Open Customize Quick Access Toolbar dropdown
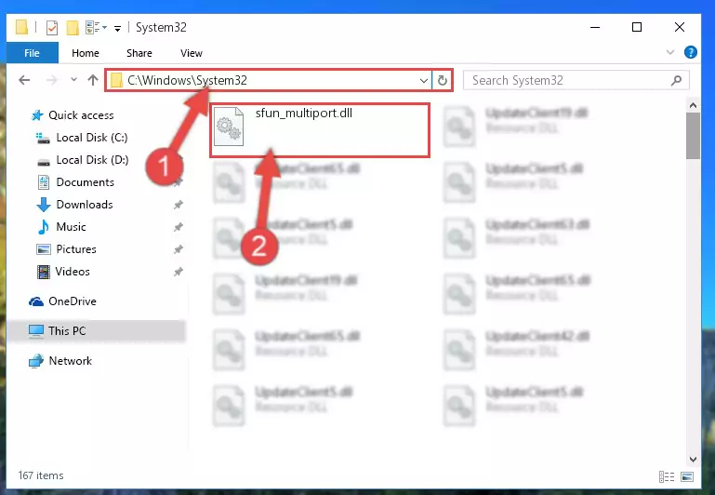The image size is (715, 495). [117, 28]
